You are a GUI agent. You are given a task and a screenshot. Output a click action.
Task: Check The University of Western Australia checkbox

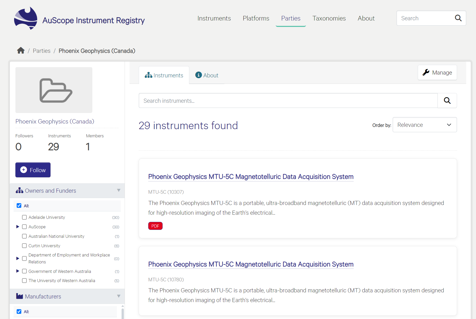coord(24,281)
